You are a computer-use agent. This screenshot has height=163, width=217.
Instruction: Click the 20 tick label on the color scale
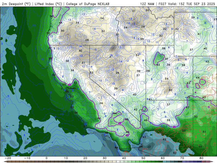(x=85, y=158)
